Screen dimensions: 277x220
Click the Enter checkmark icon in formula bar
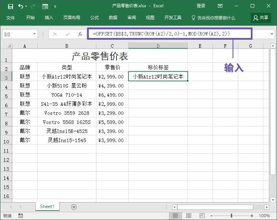tap(68, 34)
